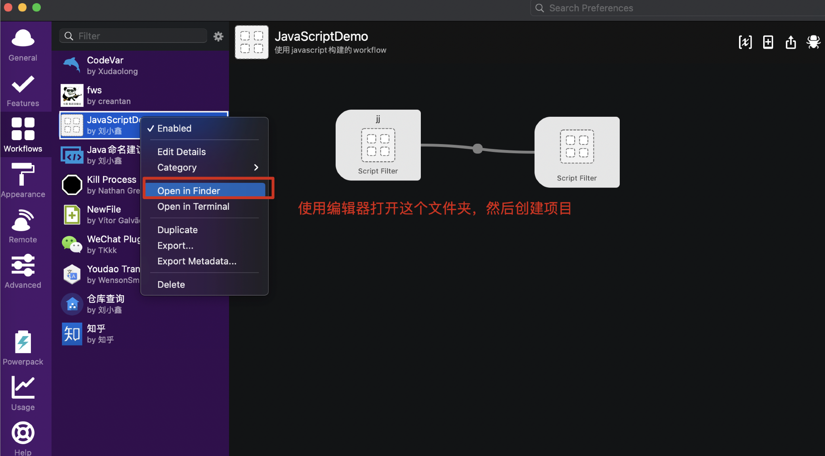Open the Features section in sidebar

pos(23,91)
